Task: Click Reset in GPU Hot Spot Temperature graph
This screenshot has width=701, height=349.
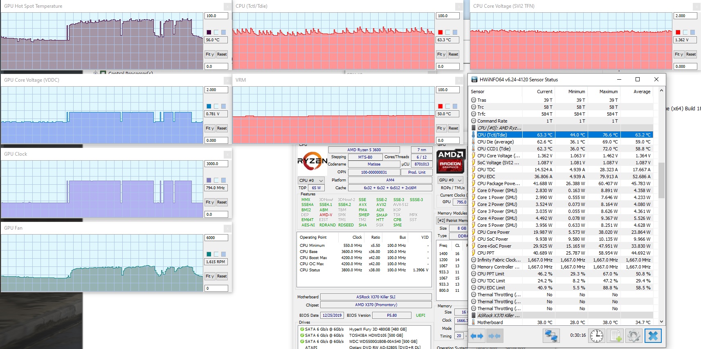Action: (222, 54)
